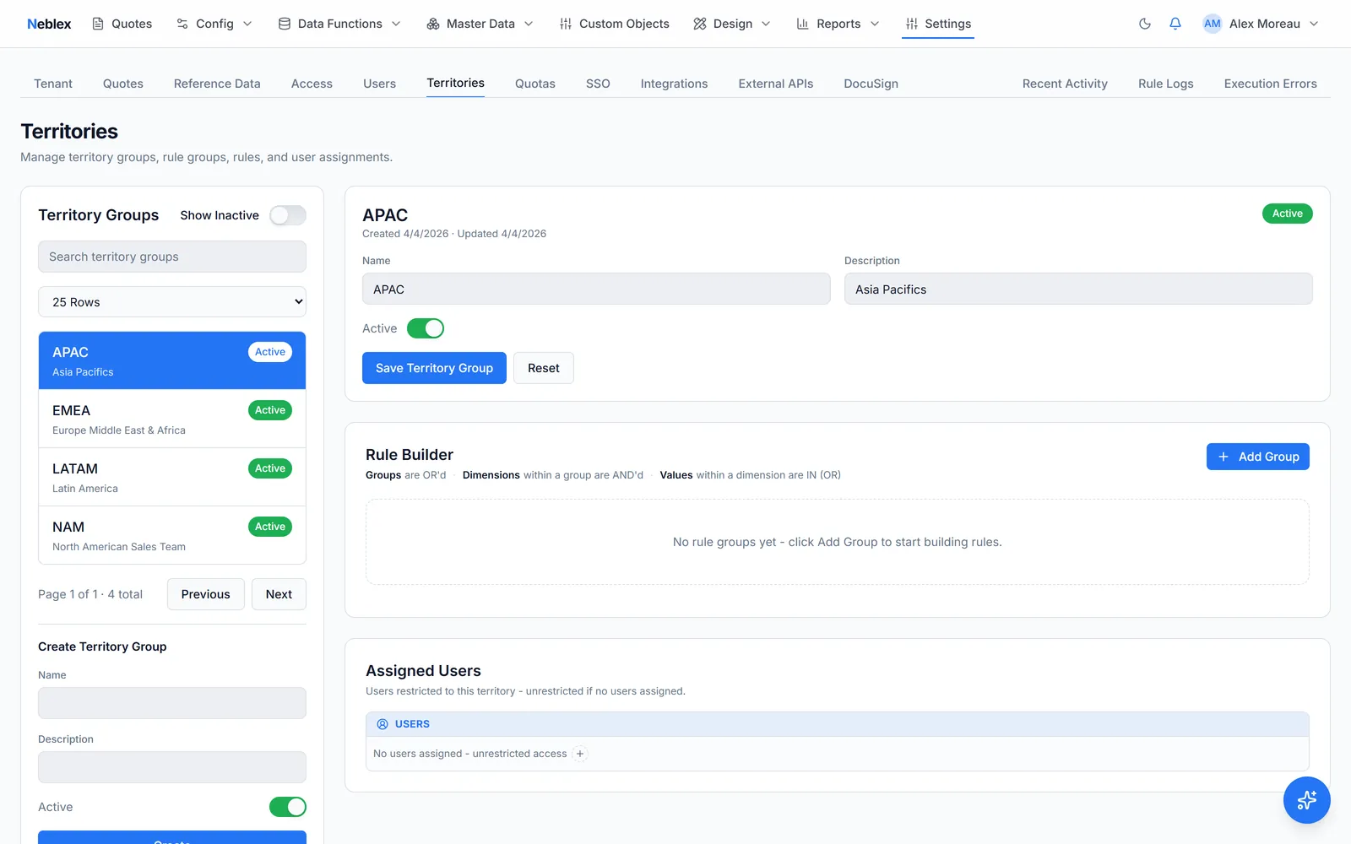Select the EMEA territory group

click(172, 419)
